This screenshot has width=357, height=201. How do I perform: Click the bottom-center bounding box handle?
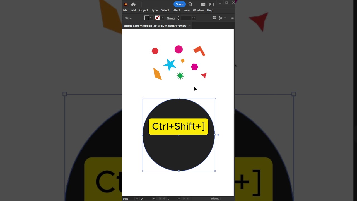coord(179,171)
